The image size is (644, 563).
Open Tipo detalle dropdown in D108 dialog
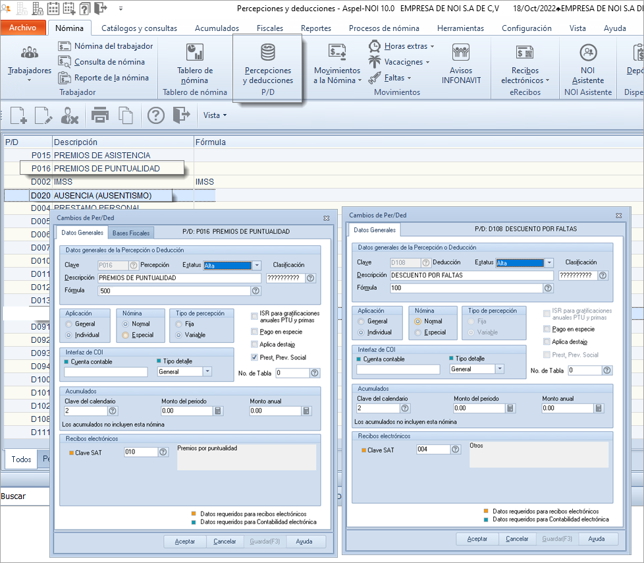coord(500,369)
